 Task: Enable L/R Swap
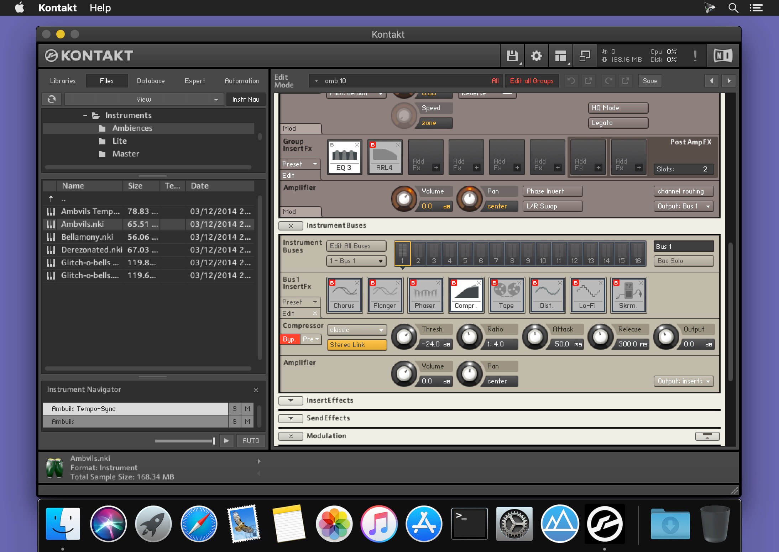point(553,206)
